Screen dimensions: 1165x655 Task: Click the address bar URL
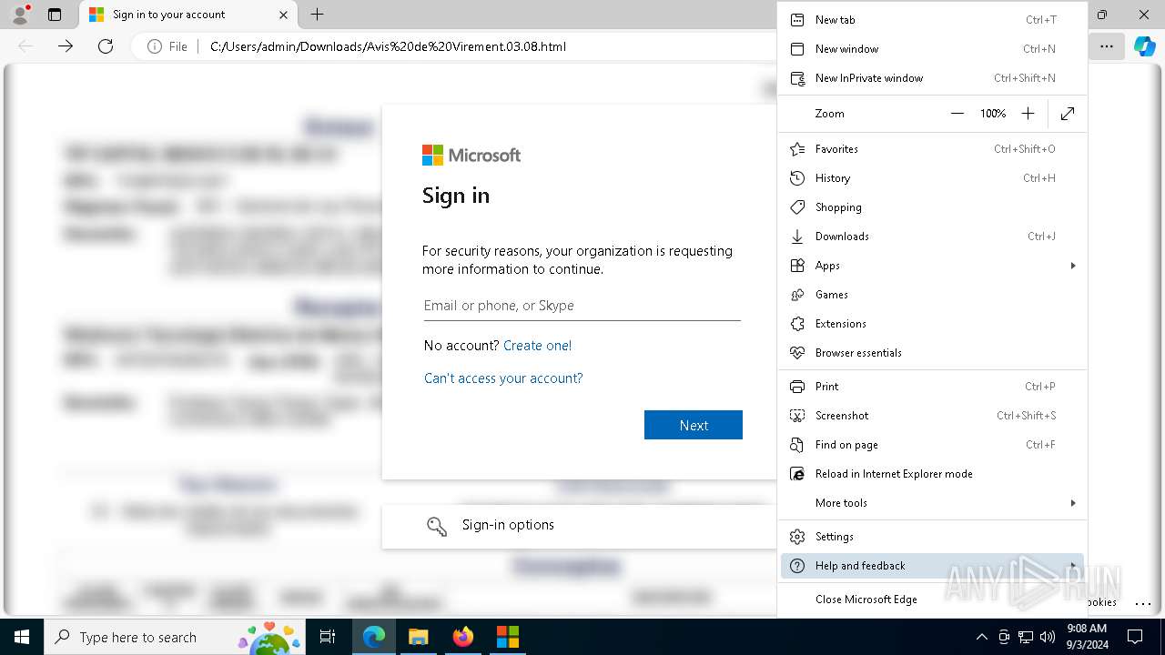(x=388, y=46)
